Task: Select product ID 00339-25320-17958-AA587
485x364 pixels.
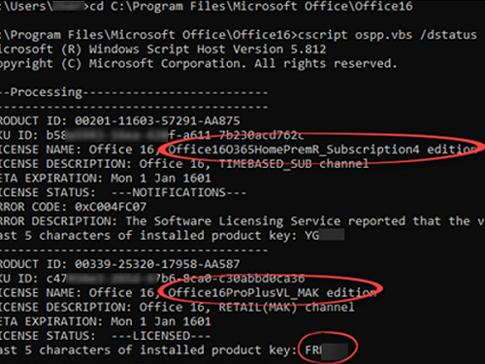Action: [x=157, y=264]
